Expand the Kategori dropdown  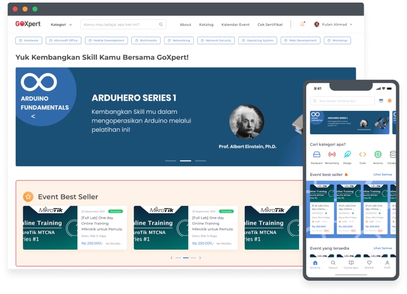[x=61, y=24]
